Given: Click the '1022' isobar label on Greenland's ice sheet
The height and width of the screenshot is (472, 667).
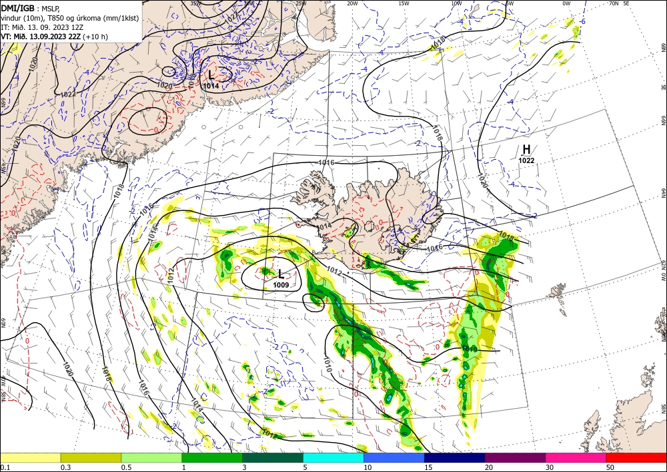Looking at the screenshot, I should pyautogui.click(x=68, y=94).
